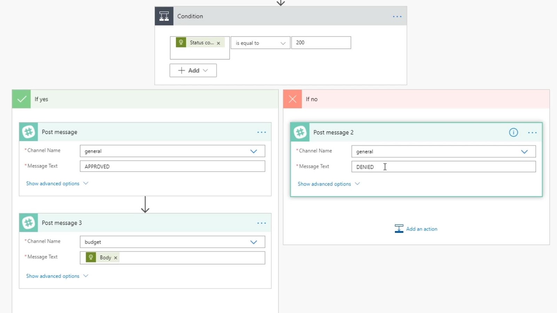The width and height of the screenshot is (557, 313).
Task: Click the If yes branch header
Action: coord(145,99)
